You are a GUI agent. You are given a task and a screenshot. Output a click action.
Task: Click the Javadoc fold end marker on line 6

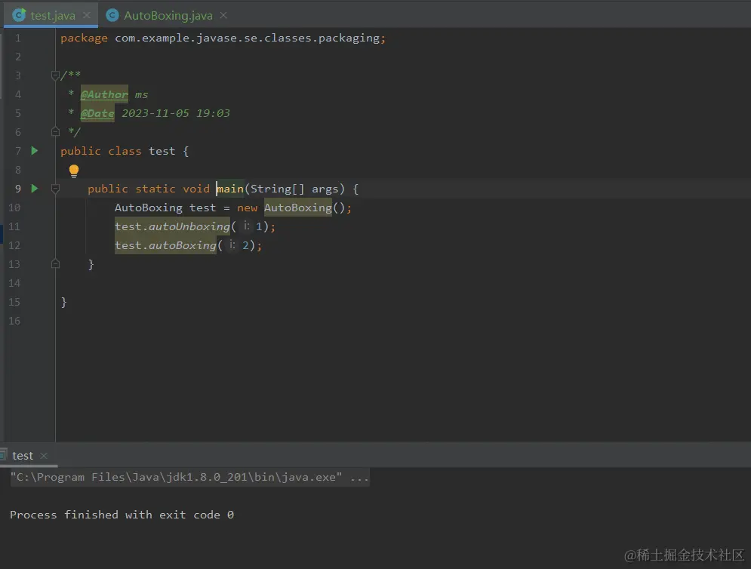pos(55,131)
